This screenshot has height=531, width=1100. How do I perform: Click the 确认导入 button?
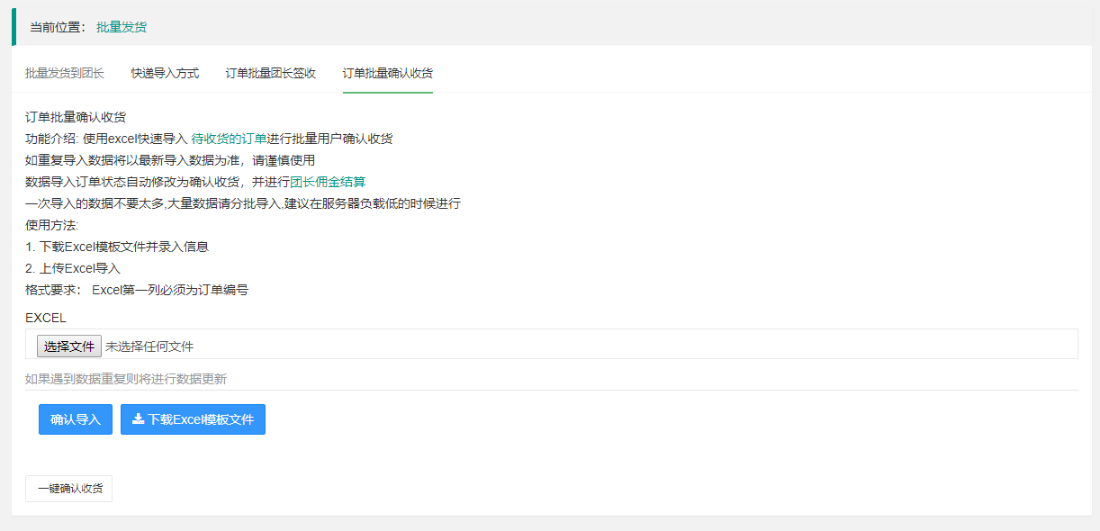pos(76,419)
